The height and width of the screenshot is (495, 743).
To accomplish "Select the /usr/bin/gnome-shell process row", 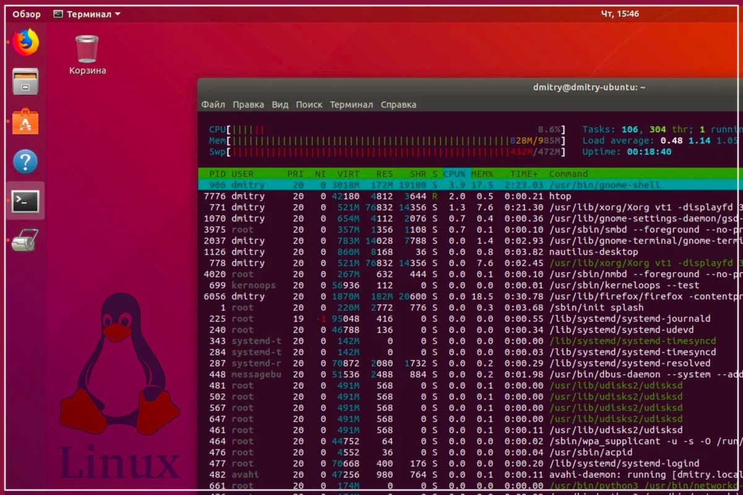I will tap(471, 185).
